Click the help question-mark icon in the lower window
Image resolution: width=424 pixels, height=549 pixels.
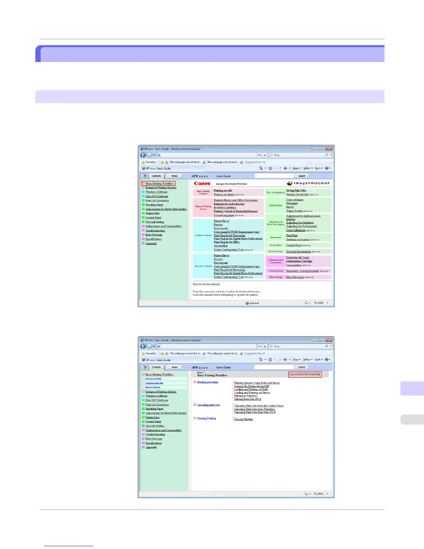(327, 359)
